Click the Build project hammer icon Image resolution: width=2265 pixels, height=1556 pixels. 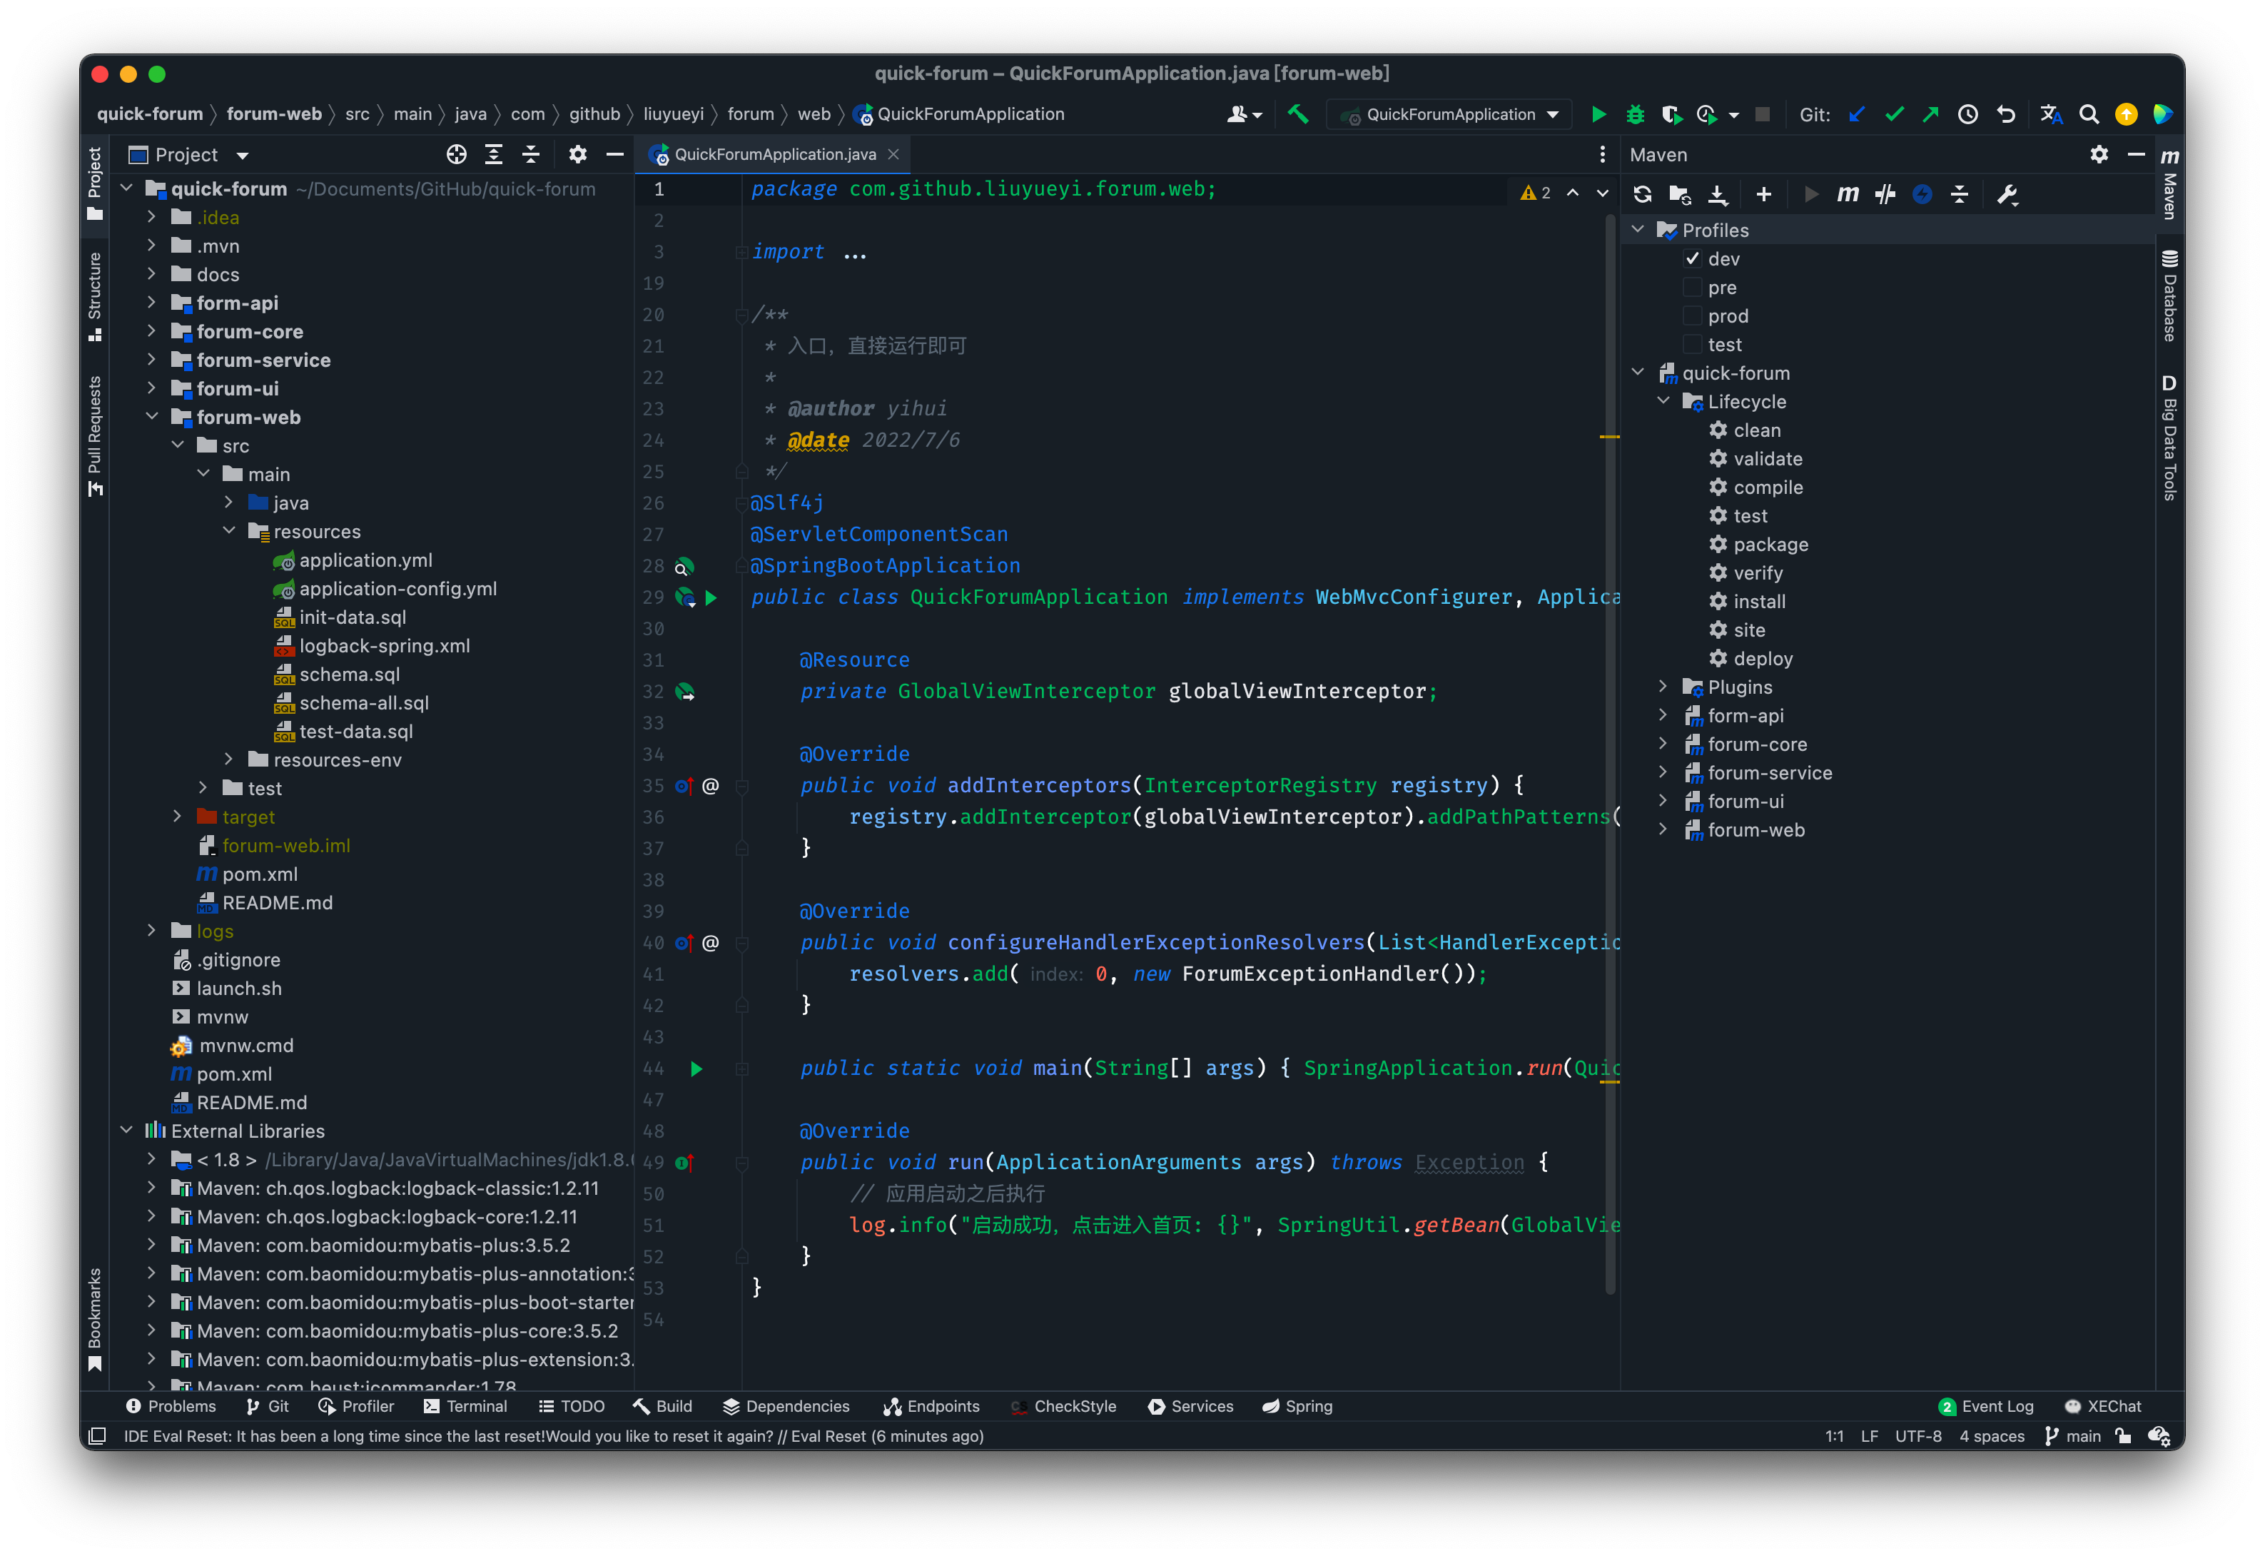[1297, 114]
